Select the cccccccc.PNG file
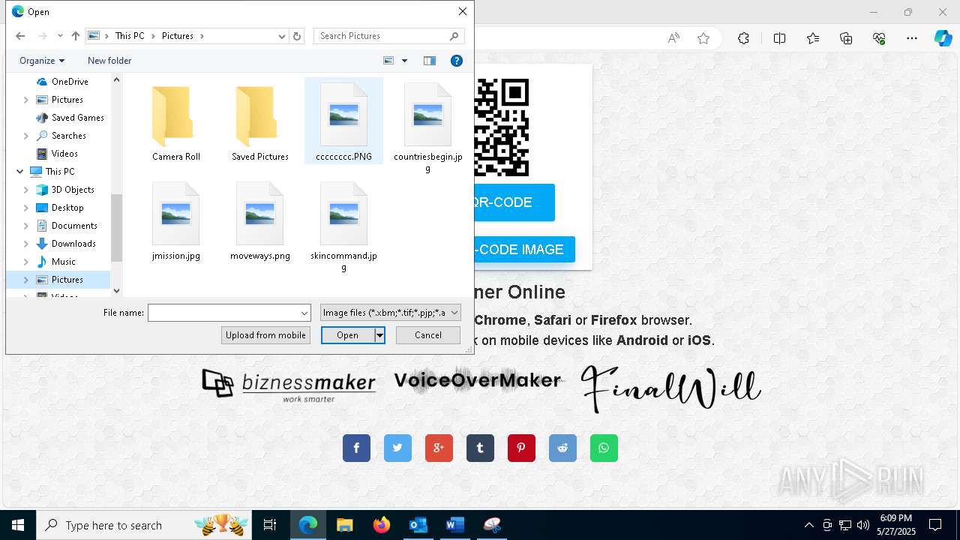Image resolution: width=960 pixels, height=540 pixels. point(344,122)
